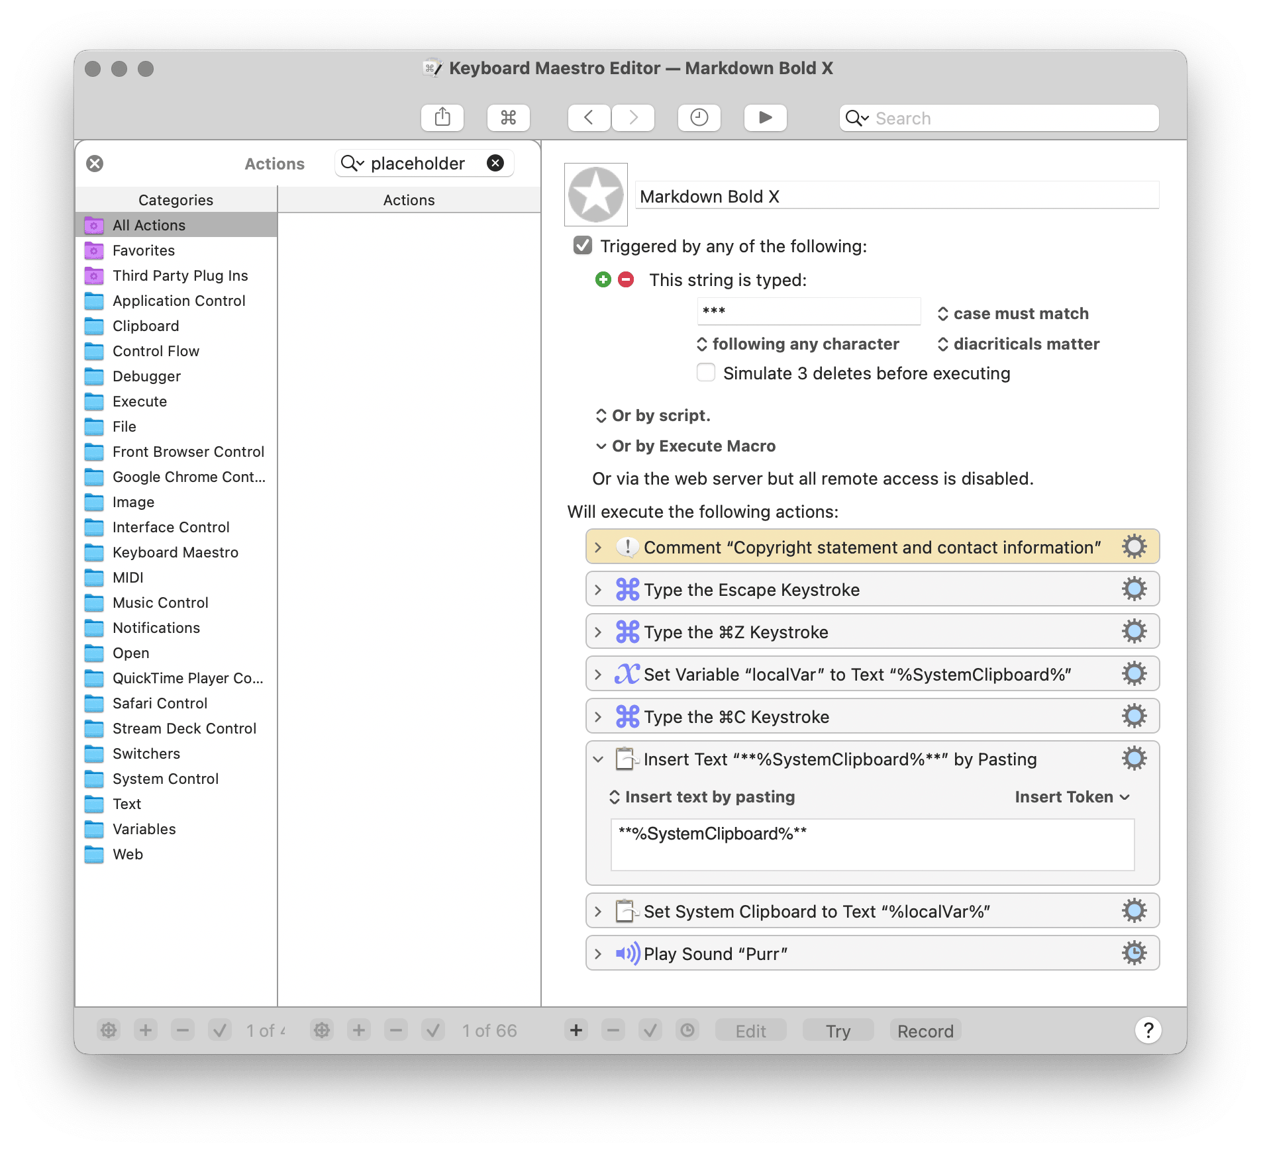Click the clock icon beside the Edit button
This screenshot has width=1261, height=1152.
coord(688,1030)
